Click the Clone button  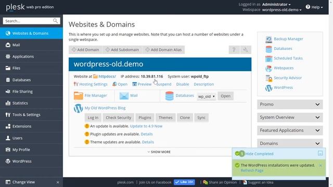pyautogui.click(x=185, y=118)
